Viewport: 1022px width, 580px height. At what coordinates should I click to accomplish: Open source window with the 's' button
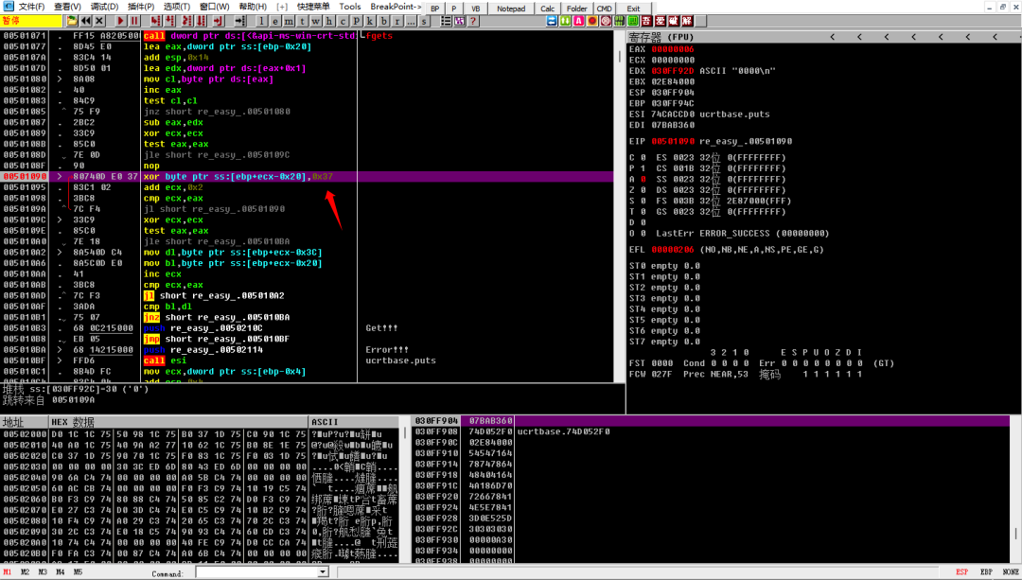pos(424,21)
